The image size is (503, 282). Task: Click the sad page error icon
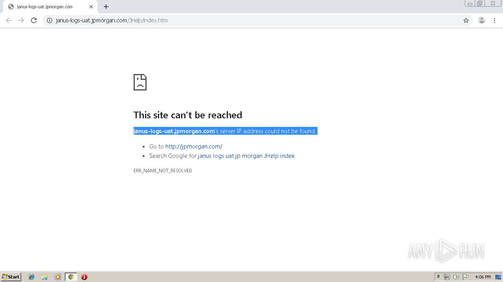[x=140, y=82]
